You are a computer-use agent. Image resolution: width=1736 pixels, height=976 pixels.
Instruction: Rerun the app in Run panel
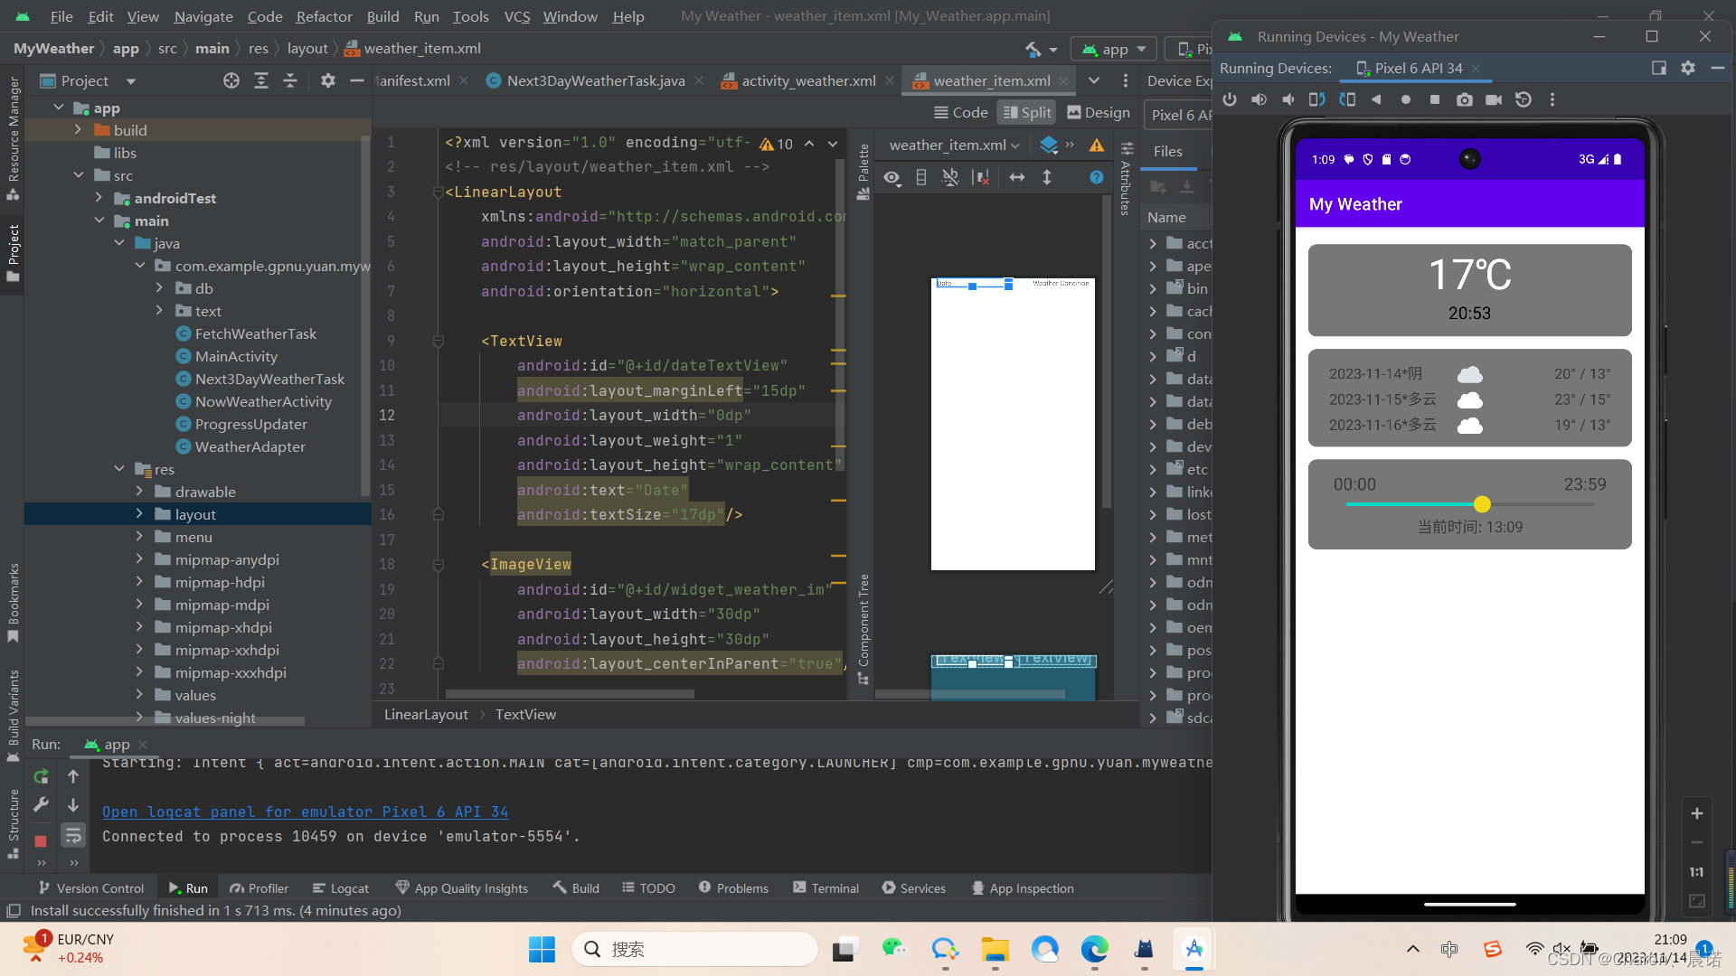point(41,776)
